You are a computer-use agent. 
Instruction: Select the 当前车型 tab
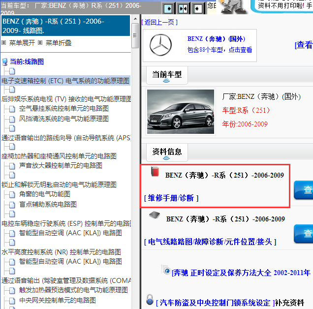(167, 75)
